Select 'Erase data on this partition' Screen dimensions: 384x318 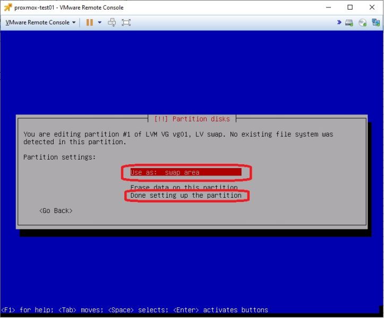[x=184, y=188]
